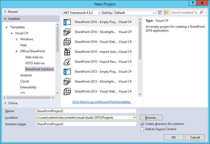Expand the Online section
This screenshot has height=144, width=210.
[x=5, y=103]
